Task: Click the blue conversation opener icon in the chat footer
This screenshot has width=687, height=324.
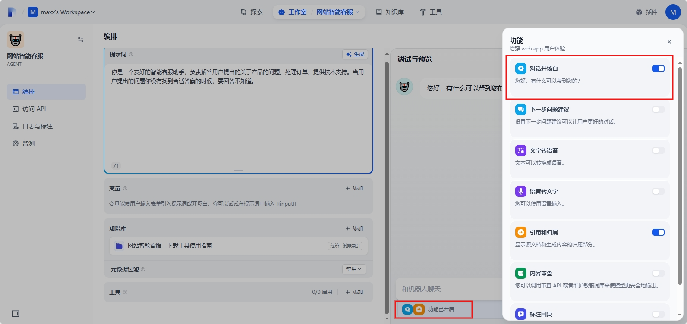Action: pos(407,309)
